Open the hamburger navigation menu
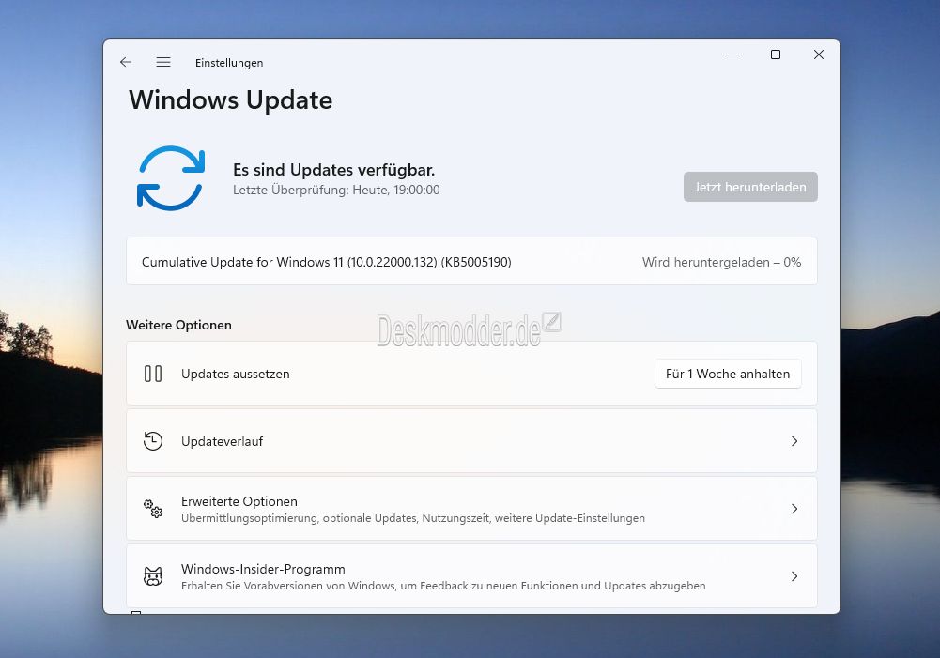The height and width of the screenshot is (658, 940). click(x=163, y=62)
